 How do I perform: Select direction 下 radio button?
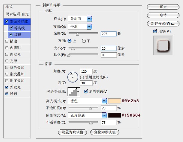point(84,41)
